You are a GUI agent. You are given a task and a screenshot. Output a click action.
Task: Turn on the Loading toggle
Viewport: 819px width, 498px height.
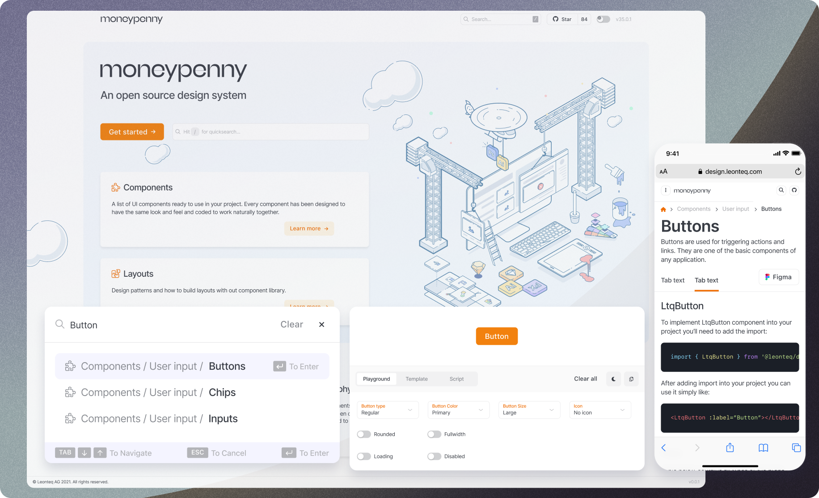(363, 456)
